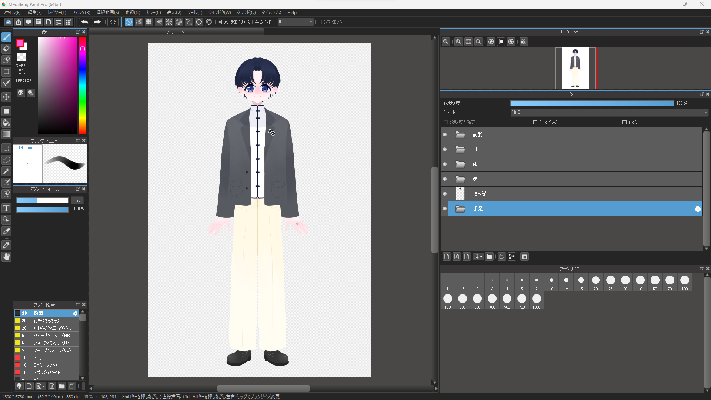Select the Hand tool
This screenshot has width=711, height=400.
tap(6, 257)
